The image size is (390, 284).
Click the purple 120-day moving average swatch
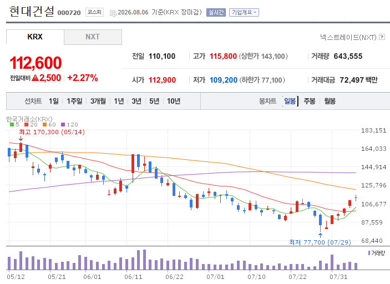(63, 125)
